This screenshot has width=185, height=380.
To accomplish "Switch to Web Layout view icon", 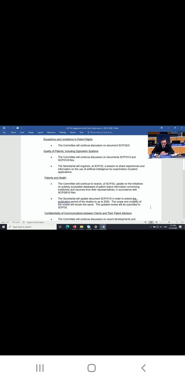I will click(156, 222).
